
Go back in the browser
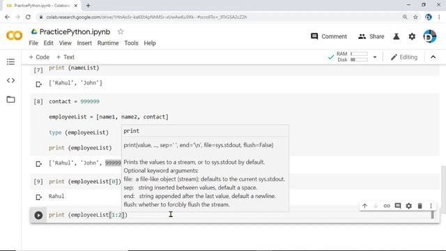[7, 17]
